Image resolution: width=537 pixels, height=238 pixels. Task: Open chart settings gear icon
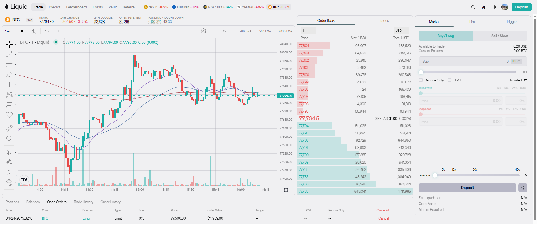click(203, 31)
